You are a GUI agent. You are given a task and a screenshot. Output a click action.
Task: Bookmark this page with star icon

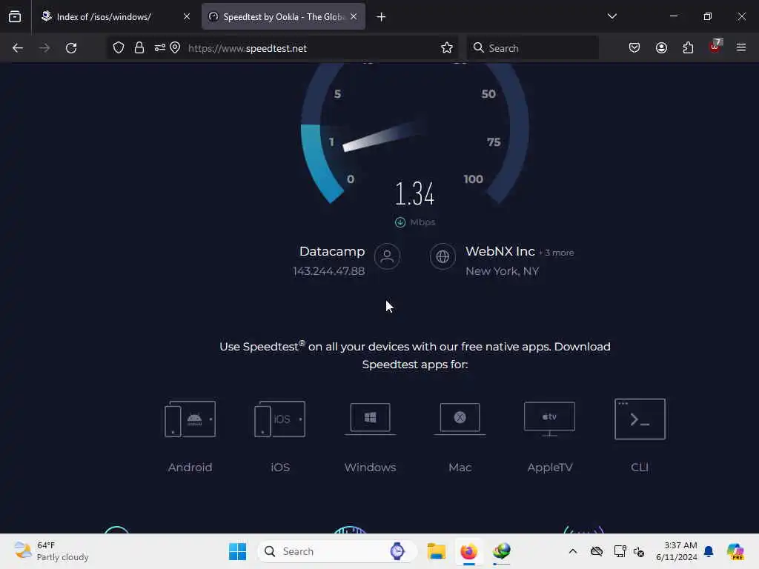click(x=447, y=48)
